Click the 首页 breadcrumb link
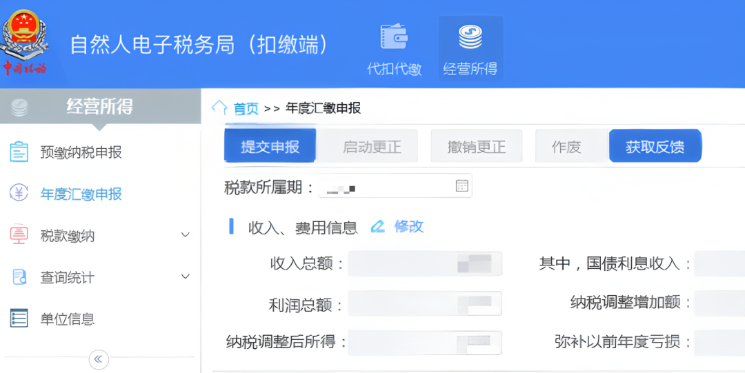The image size is (745, 373). 246,108
